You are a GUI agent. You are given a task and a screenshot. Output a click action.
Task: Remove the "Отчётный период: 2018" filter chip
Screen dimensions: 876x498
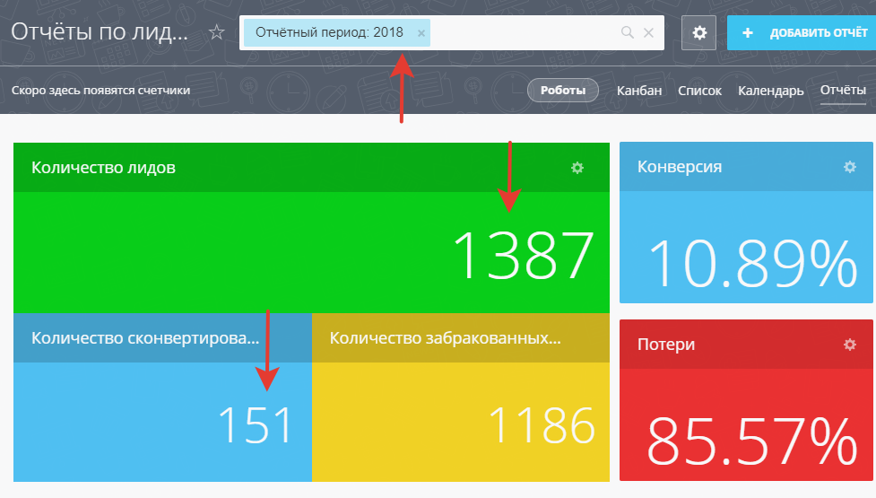coord(421,33)
